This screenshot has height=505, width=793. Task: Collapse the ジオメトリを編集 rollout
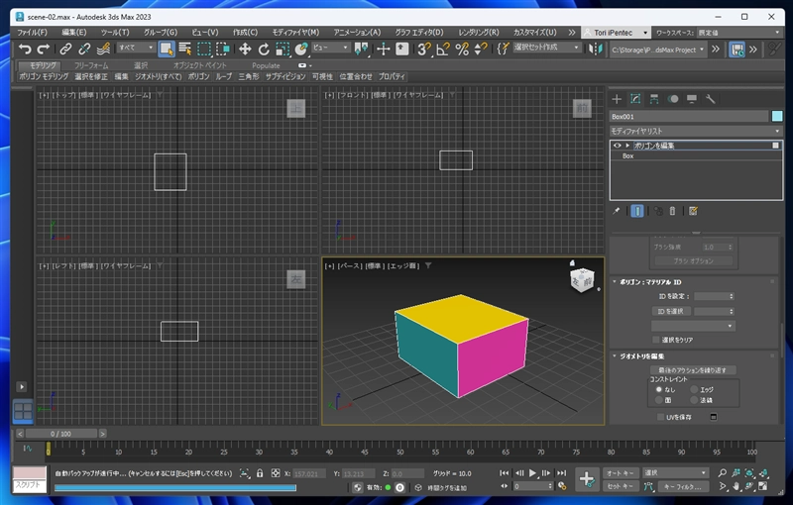click(615, 356)
